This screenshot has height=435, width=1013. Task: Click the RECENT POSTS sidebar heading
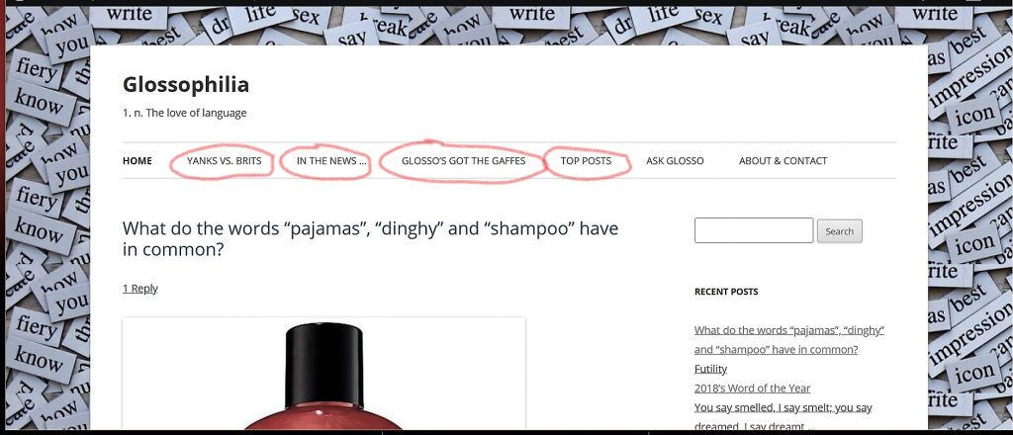pos(726,292)
